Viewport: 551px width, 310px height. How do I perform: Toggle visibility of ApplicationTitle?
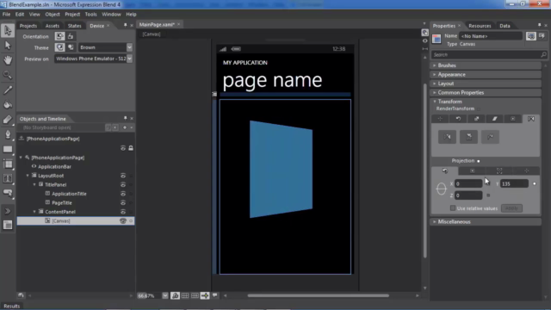123,194
